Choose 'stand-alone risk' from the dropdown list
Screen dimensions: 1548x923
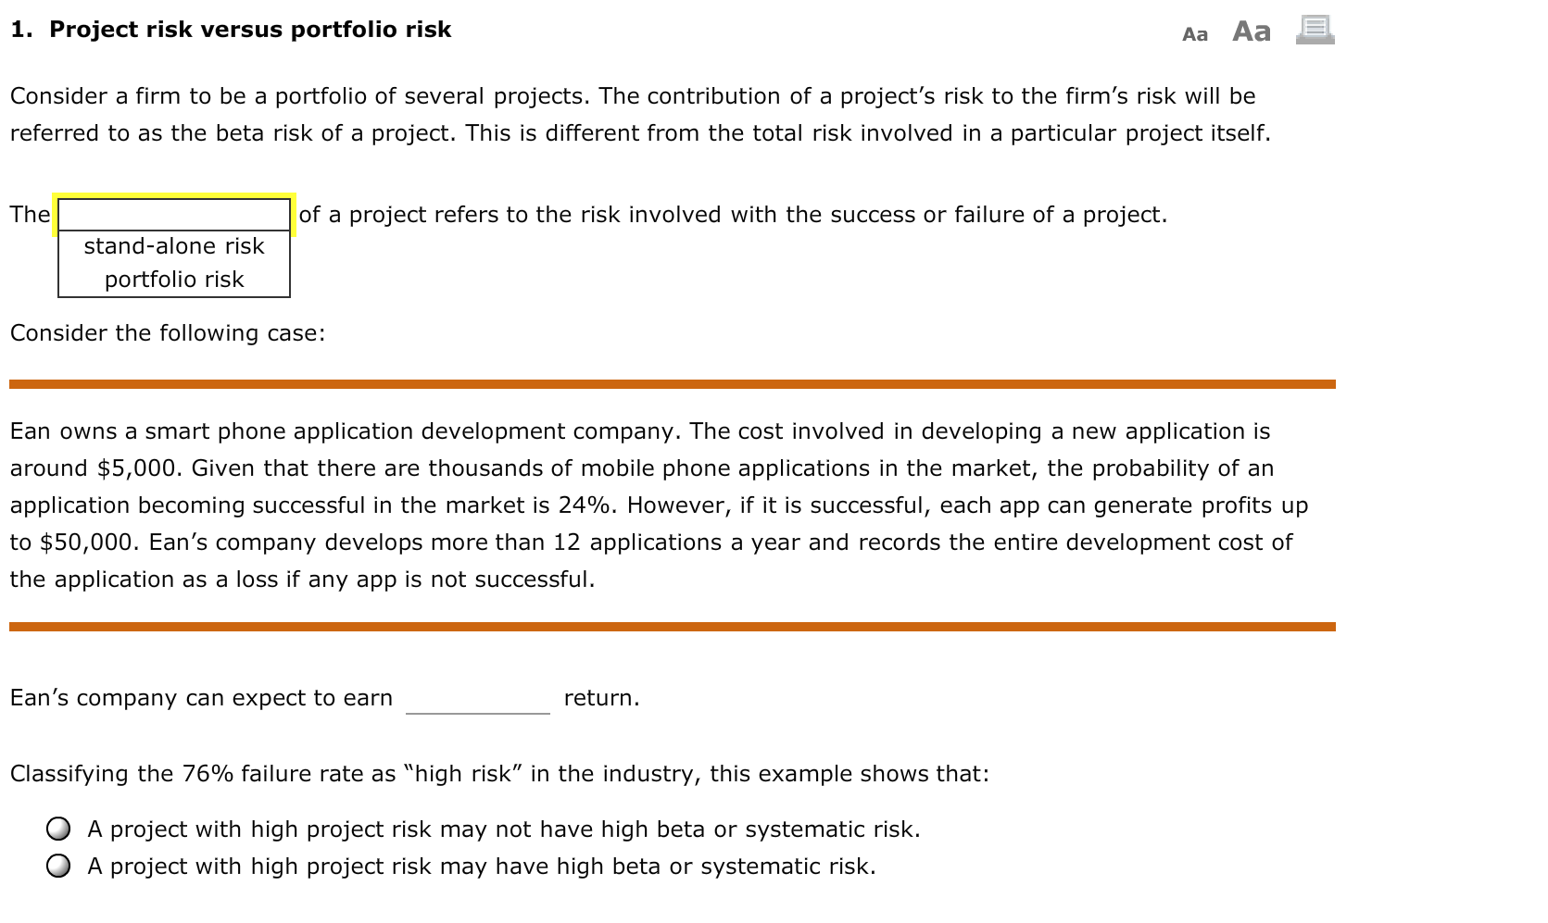click(173, 245)
